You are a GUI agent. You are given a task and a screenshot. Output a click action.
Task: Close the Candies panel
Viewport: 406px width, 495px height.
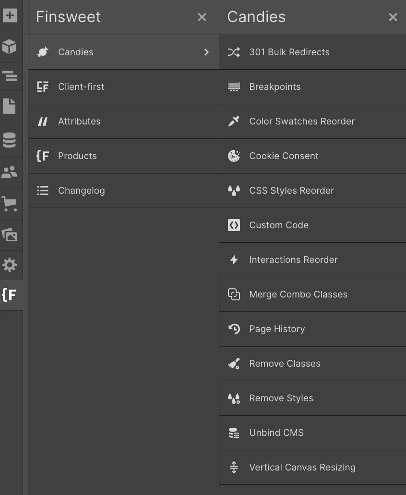pos(393,17)
